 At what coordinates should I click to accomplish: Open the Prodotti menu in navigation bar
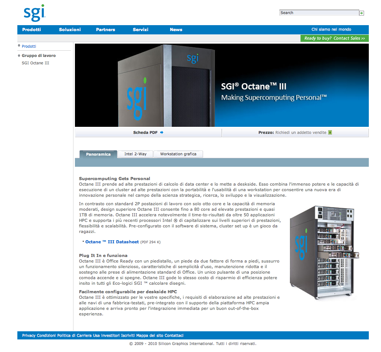(32, 30)
